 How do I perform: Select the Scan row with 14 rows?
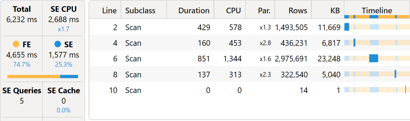[249, 90]
